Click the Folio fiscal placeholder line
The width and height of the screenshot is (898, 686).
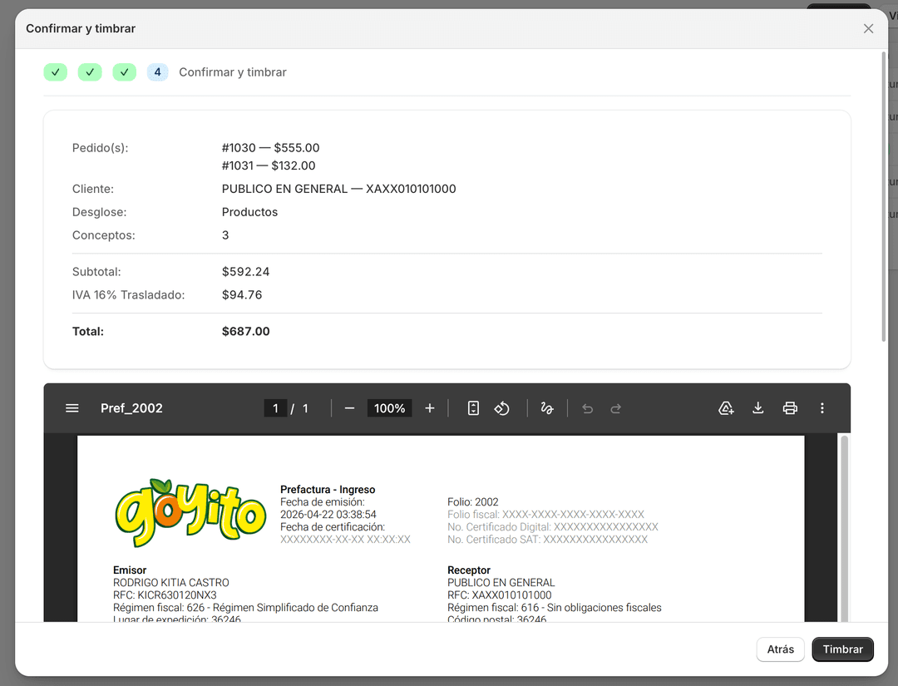click(545, 515)
